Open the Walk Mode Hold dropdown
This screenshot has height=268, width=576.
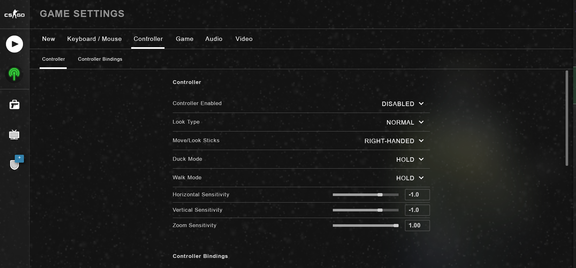pos(410,178)
